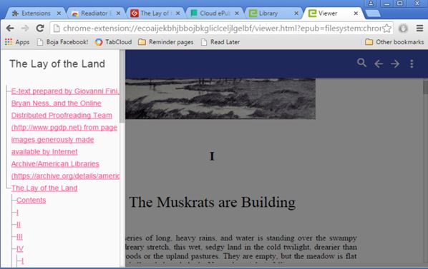Switch to the Library tab

(x=273, y=13)
